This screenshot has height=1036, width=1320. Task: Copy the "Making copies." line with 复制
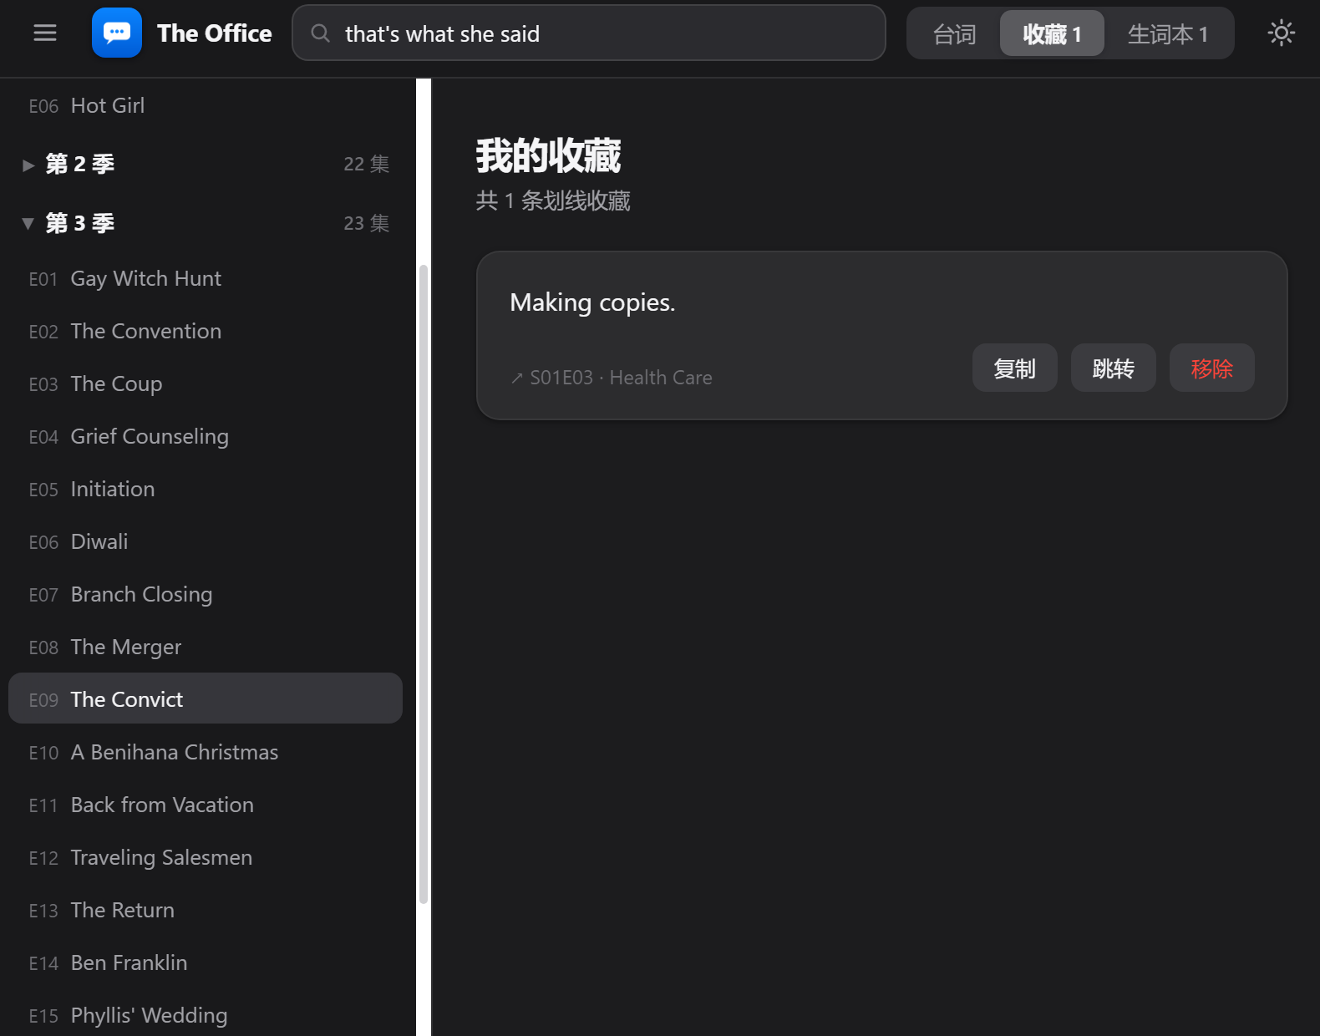click(1015, 368)
